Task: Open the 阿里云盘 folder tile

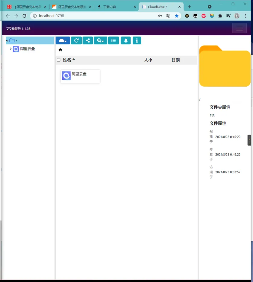Action: pos(80,76)
